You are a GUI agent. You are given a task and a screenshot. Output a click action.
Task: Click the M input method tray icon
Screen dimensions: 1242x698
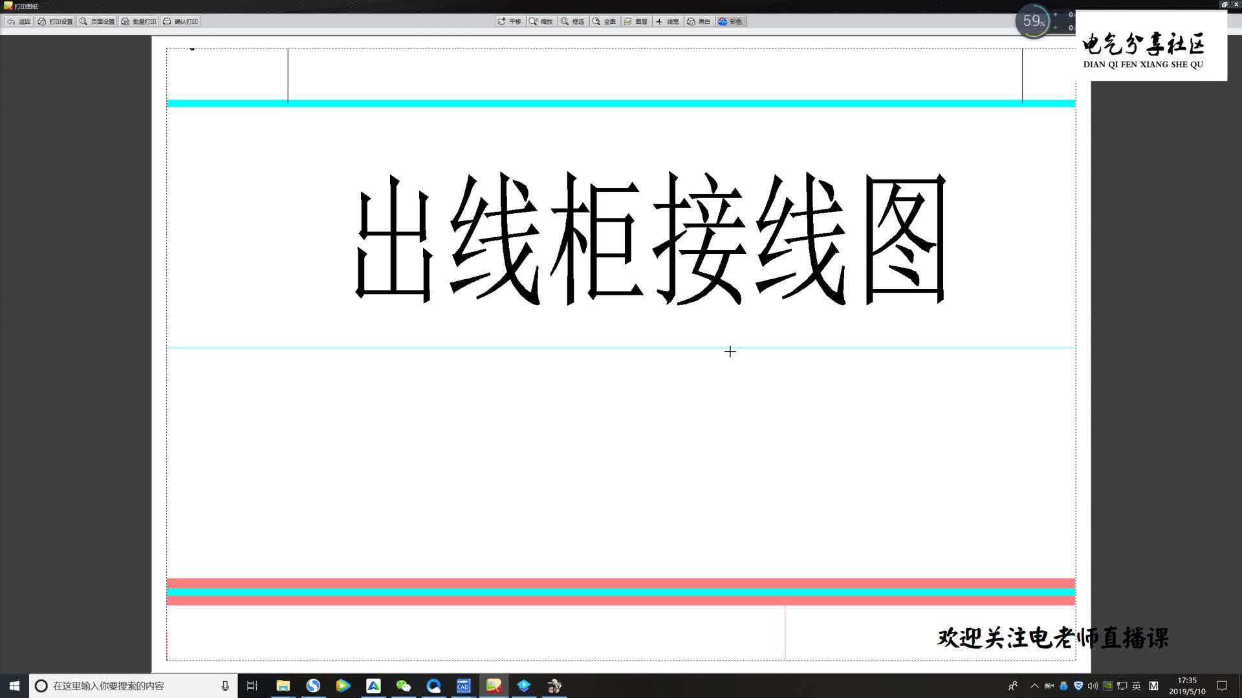pos(1153,686)
